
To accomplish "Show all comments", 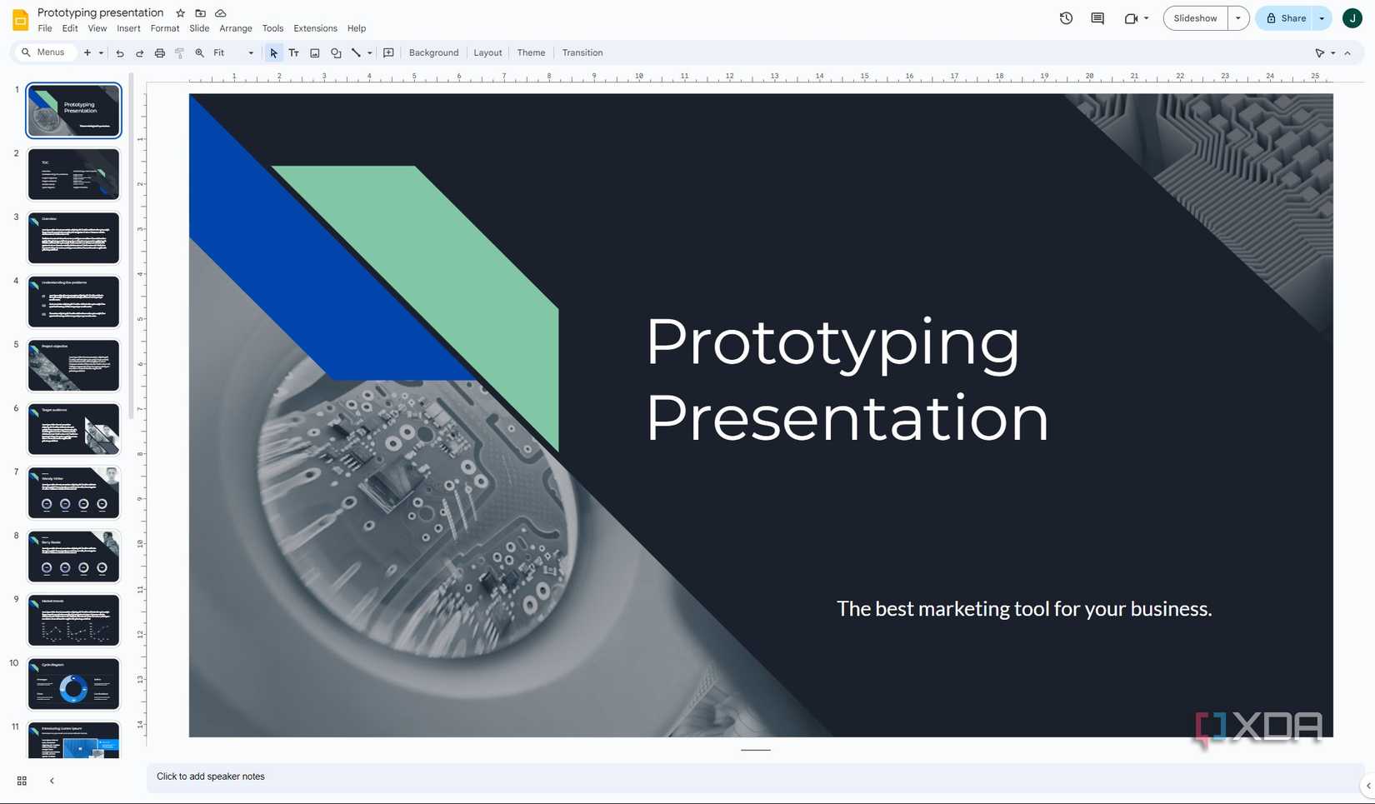I will [1097, 17].
